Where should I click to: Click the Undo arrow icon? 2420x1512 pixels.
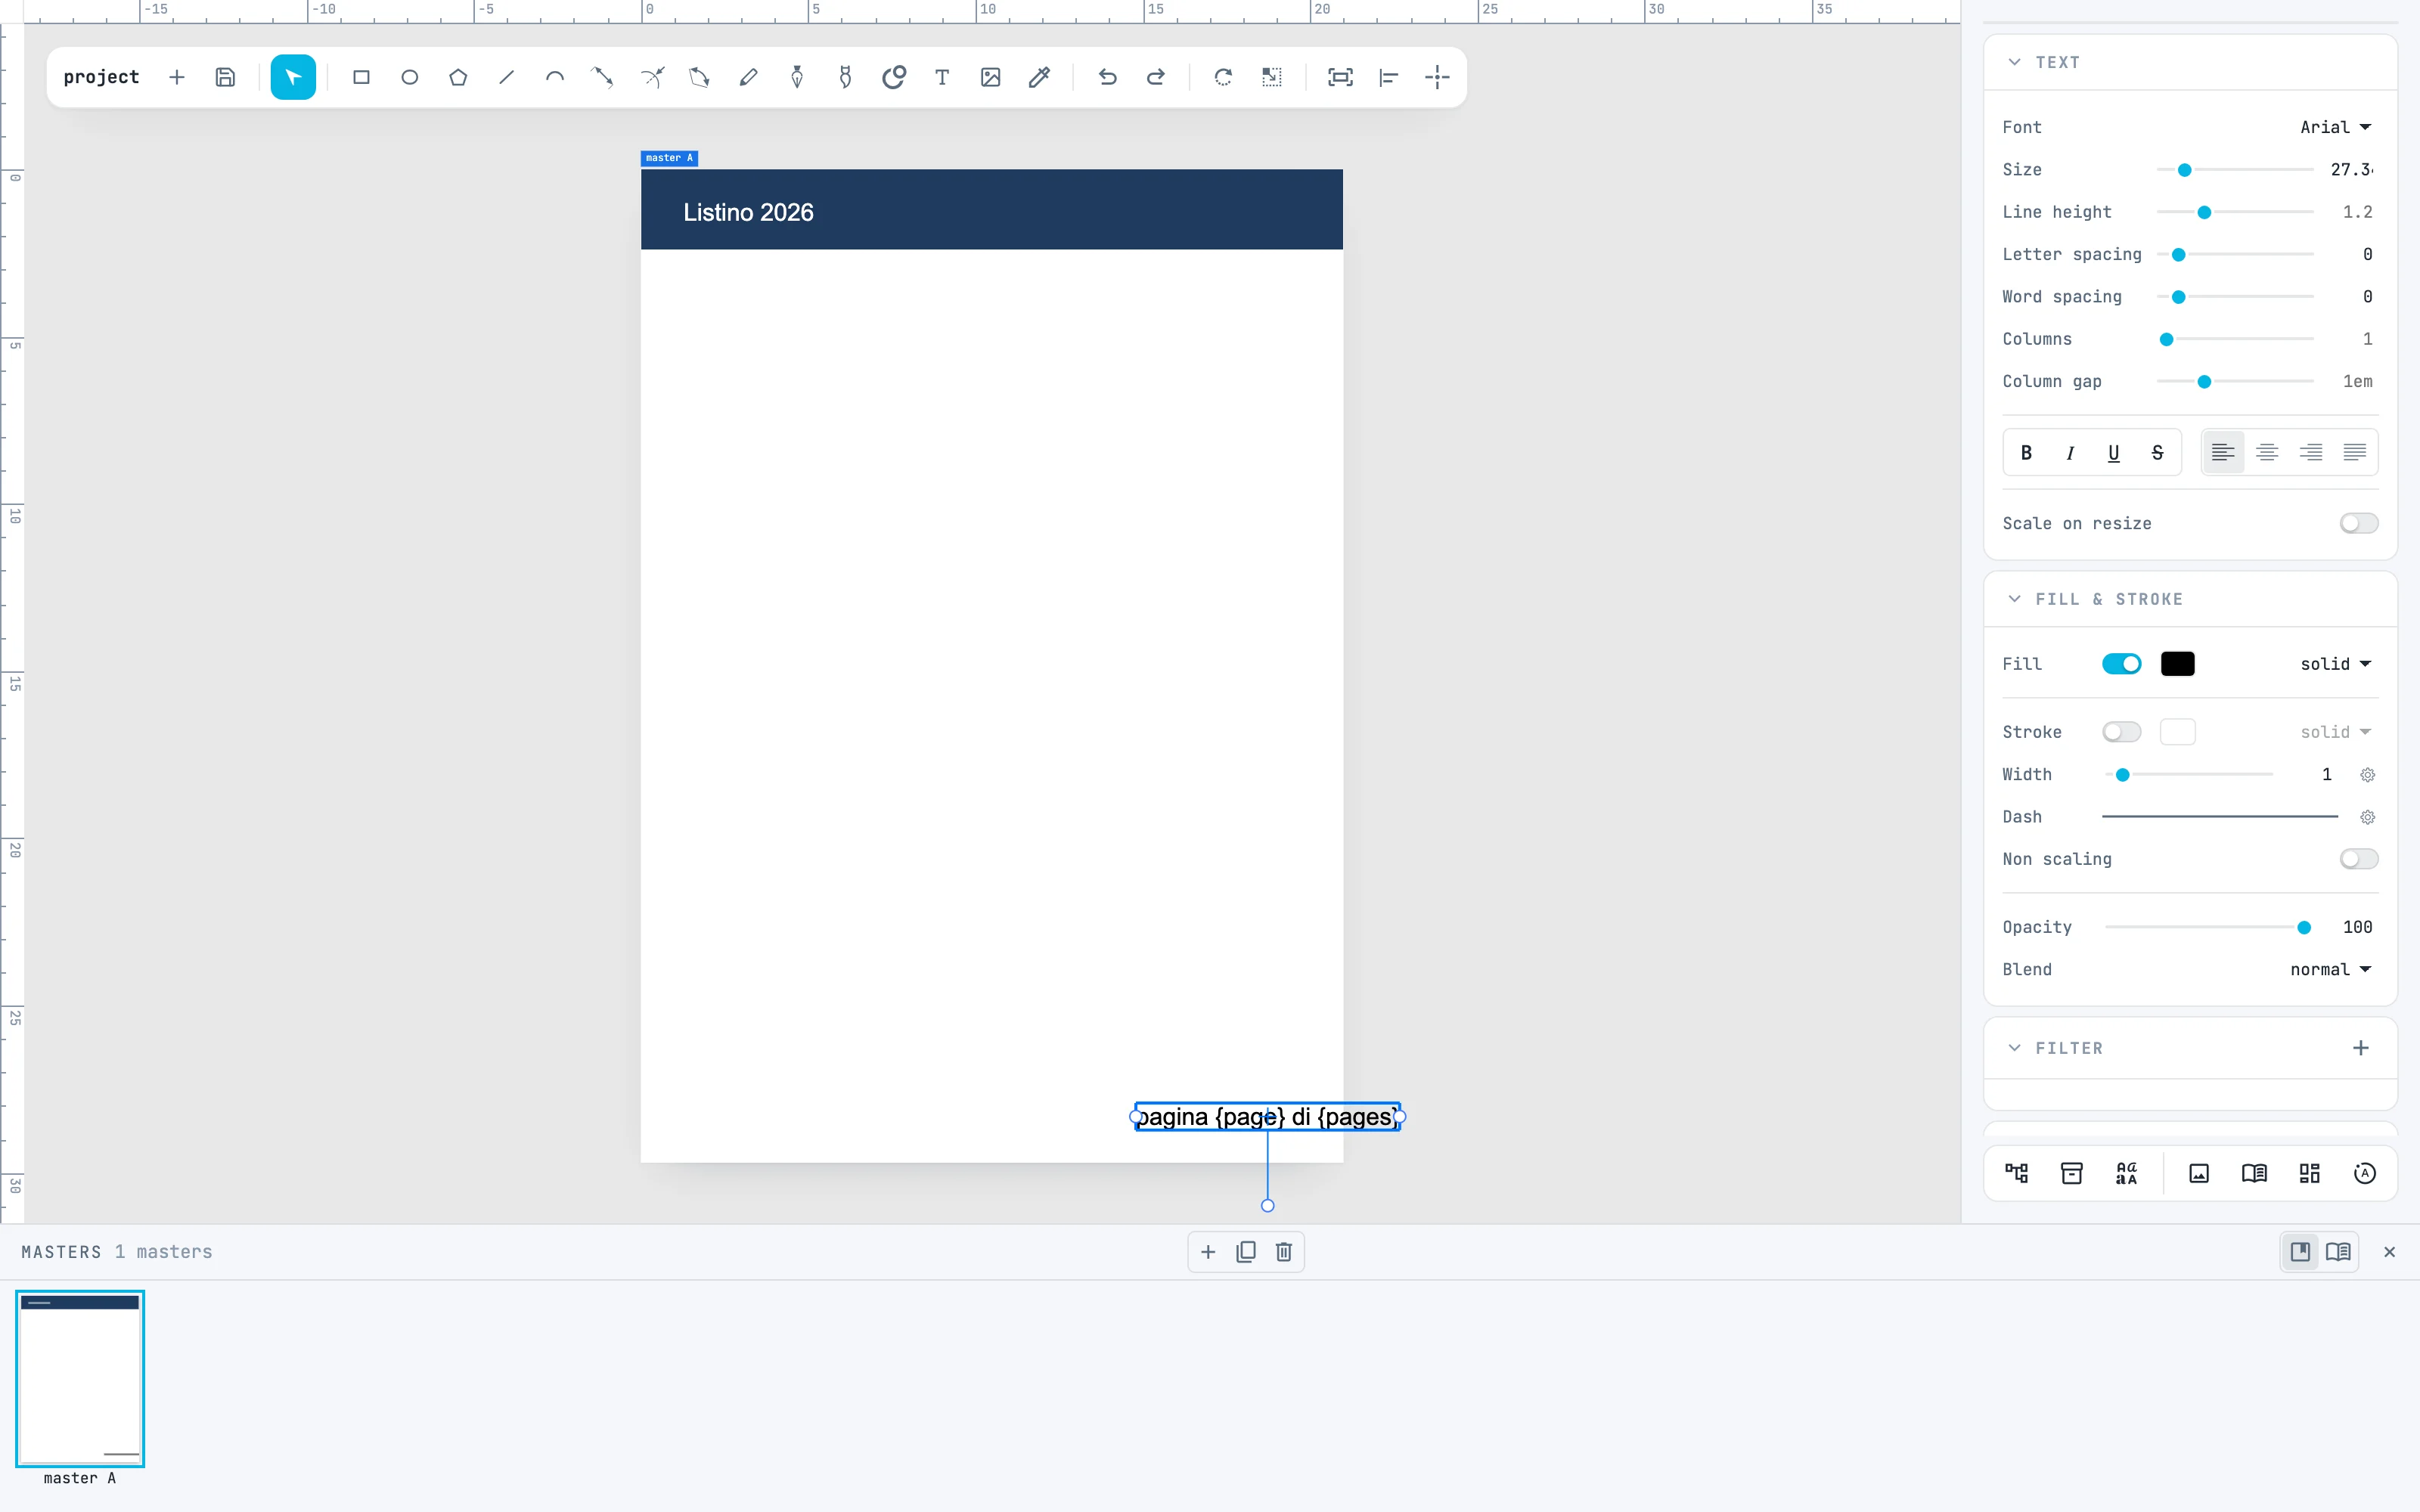coord(1107,77)
